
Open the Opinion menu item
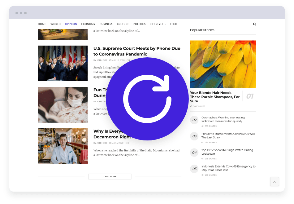tap(71, 24)
